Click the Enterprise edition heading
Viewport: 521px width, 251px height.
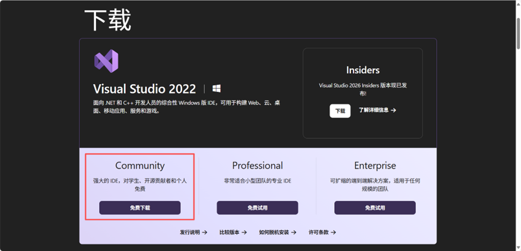pyautogui.click(x=375, y=165)
